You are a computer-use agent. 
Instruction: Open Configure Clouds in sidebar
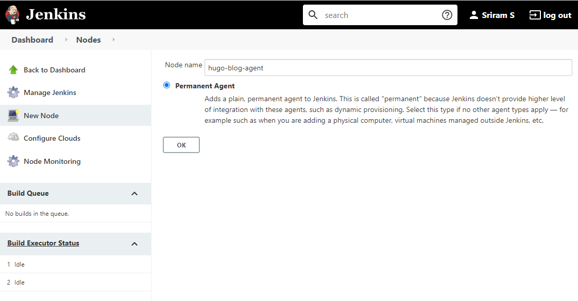52,138
